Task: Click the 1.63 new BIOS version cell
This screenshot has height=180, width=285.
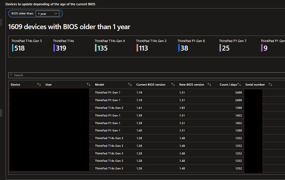Action: pos(182,108)
